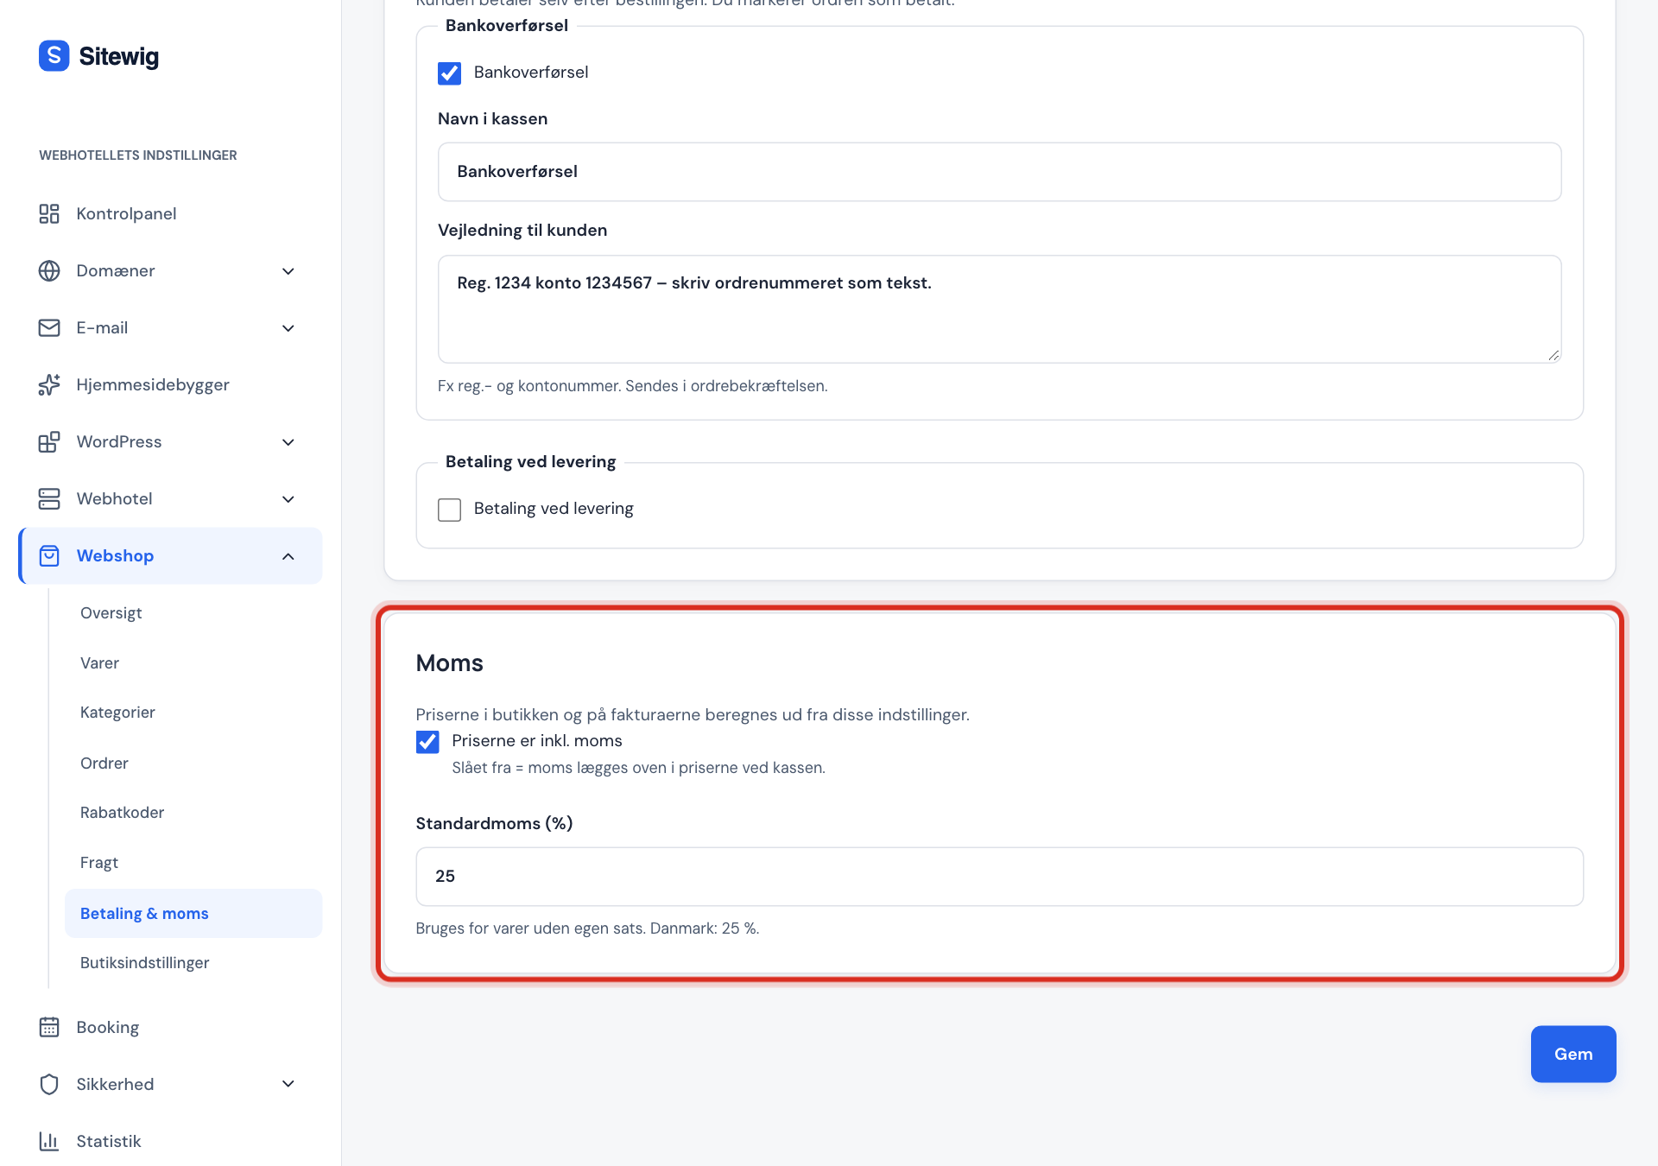Click the Webshop shopping bag icon
Screen dimensions: 1658x1166
pos(49,555)
